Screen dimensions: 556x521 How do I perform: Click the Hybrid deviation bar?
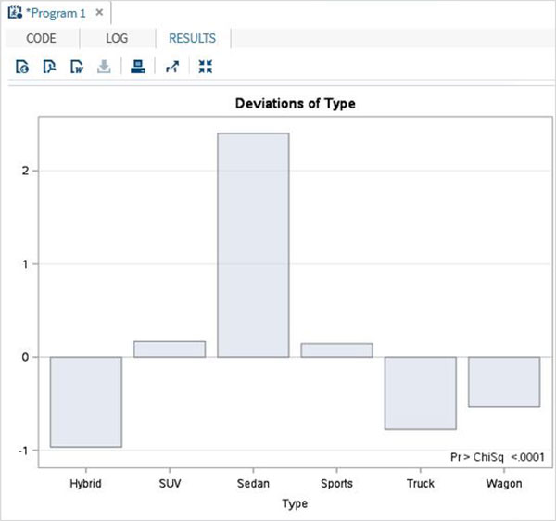click(86, 401)
